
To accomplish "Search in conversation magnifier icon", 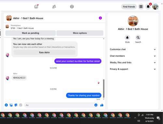I will (138, 38).
